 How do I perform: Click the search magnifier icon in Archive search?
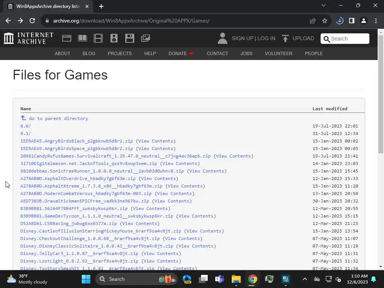pyautogui.click(x=327, y=39)
